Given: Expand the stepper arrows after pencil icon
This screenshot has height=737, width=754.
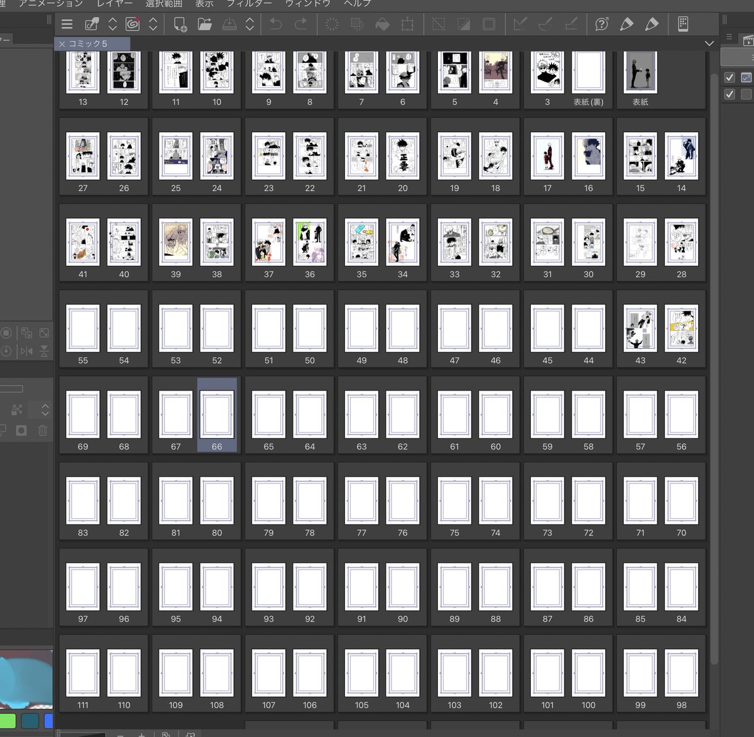Looking at the screenshot, I should 112,25.
